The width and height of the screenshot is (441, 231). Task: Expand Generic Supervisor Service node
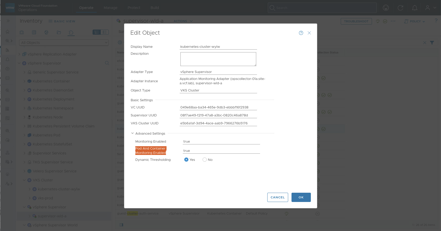[x=24, y=72]
